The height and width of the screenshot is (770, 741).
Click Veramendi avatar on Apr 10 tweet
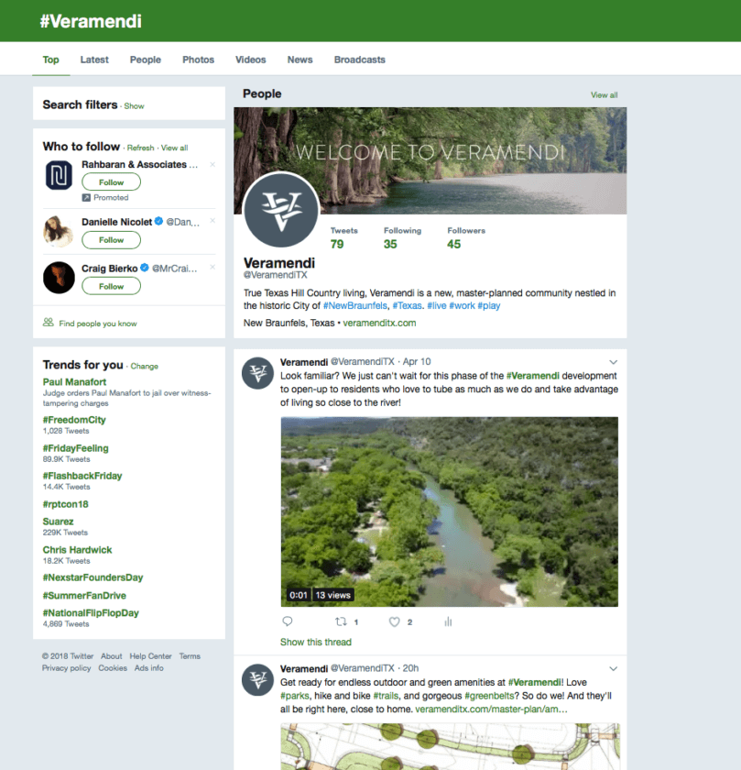257,373
